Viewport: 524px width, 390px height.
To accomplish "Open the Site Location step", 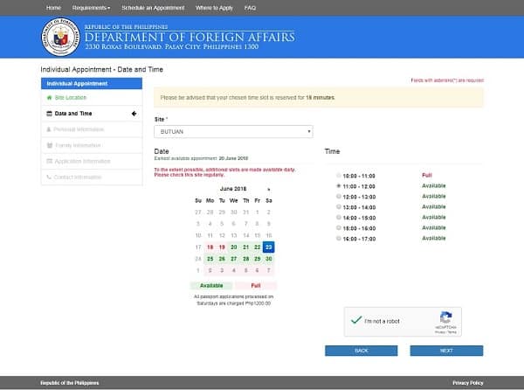I will [92, 98].
